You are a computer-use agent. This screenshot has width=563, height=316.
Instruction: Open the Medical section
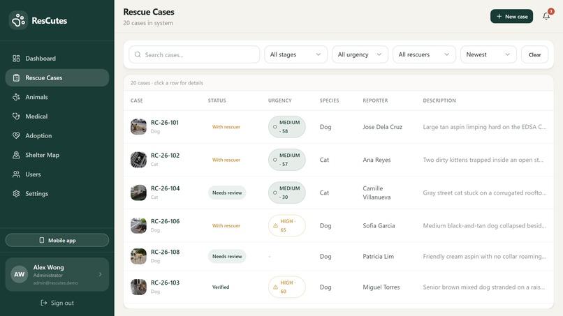57,116
